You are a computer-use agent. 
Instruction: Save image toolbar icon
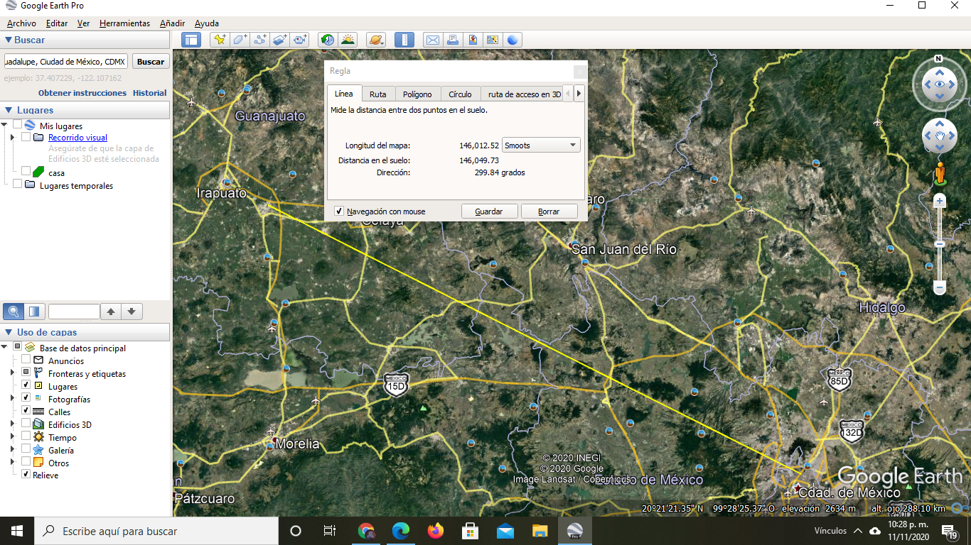[x=472, y=40]
